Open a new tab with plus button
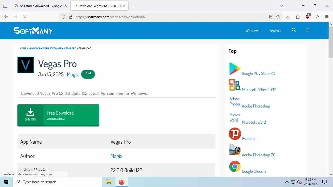Viewport: 333px width, 187px height. point(134,6)
